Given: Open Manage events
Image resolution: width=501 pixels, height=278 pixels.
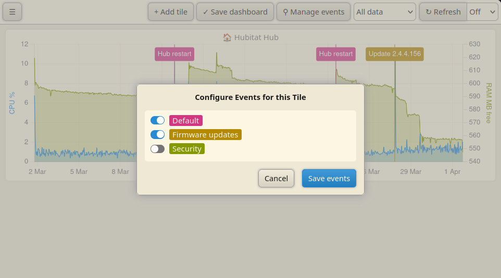Looking at the screenshot, I should pos(314,12).
